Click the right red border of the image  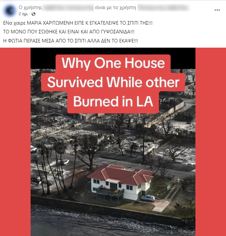point(211,142)
